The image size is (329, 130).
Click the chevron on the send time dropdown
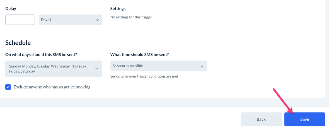[202, 66]
